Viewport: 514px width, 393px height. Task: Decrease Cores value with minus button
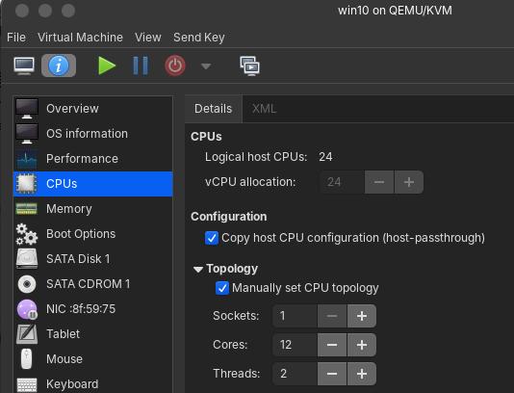[332, 345]
